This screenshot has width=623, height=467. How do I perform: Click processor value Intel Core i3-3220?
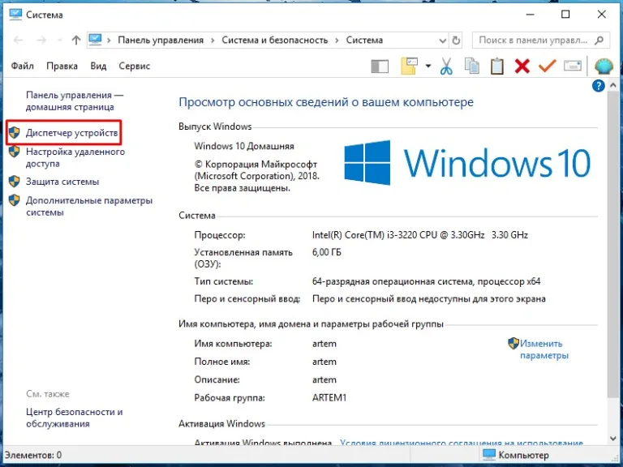point(420,235)
